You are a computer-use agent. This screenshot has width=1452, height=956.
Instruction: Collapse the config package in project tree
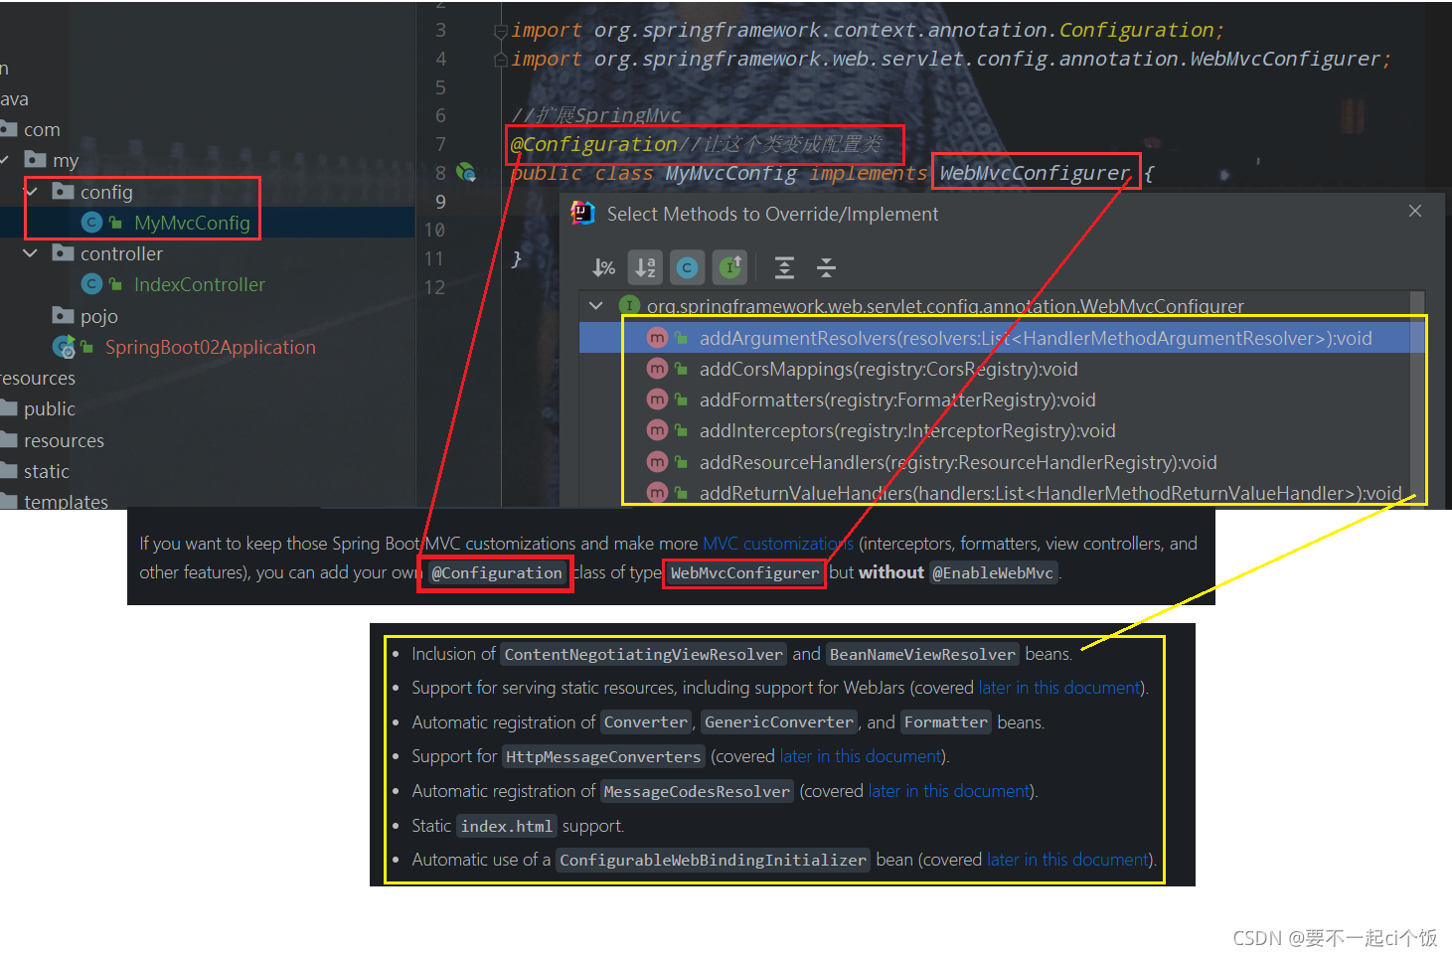coord(31,191)
